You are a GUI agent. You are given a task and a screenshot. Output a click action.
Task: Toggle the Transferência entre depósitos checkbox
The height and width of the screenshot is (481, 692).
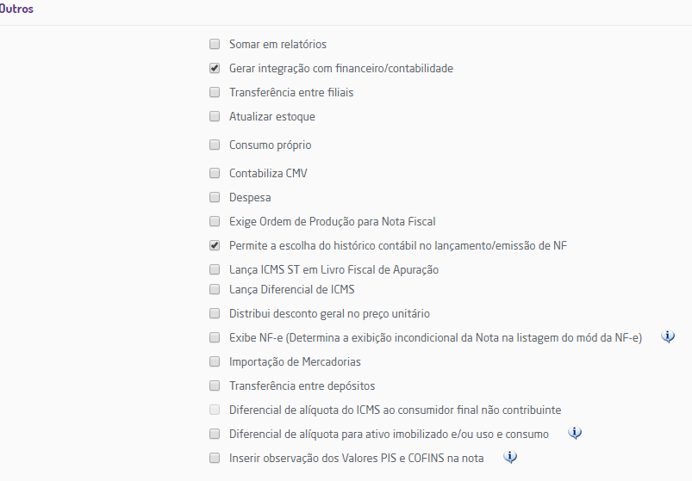(x=215, y=385)
